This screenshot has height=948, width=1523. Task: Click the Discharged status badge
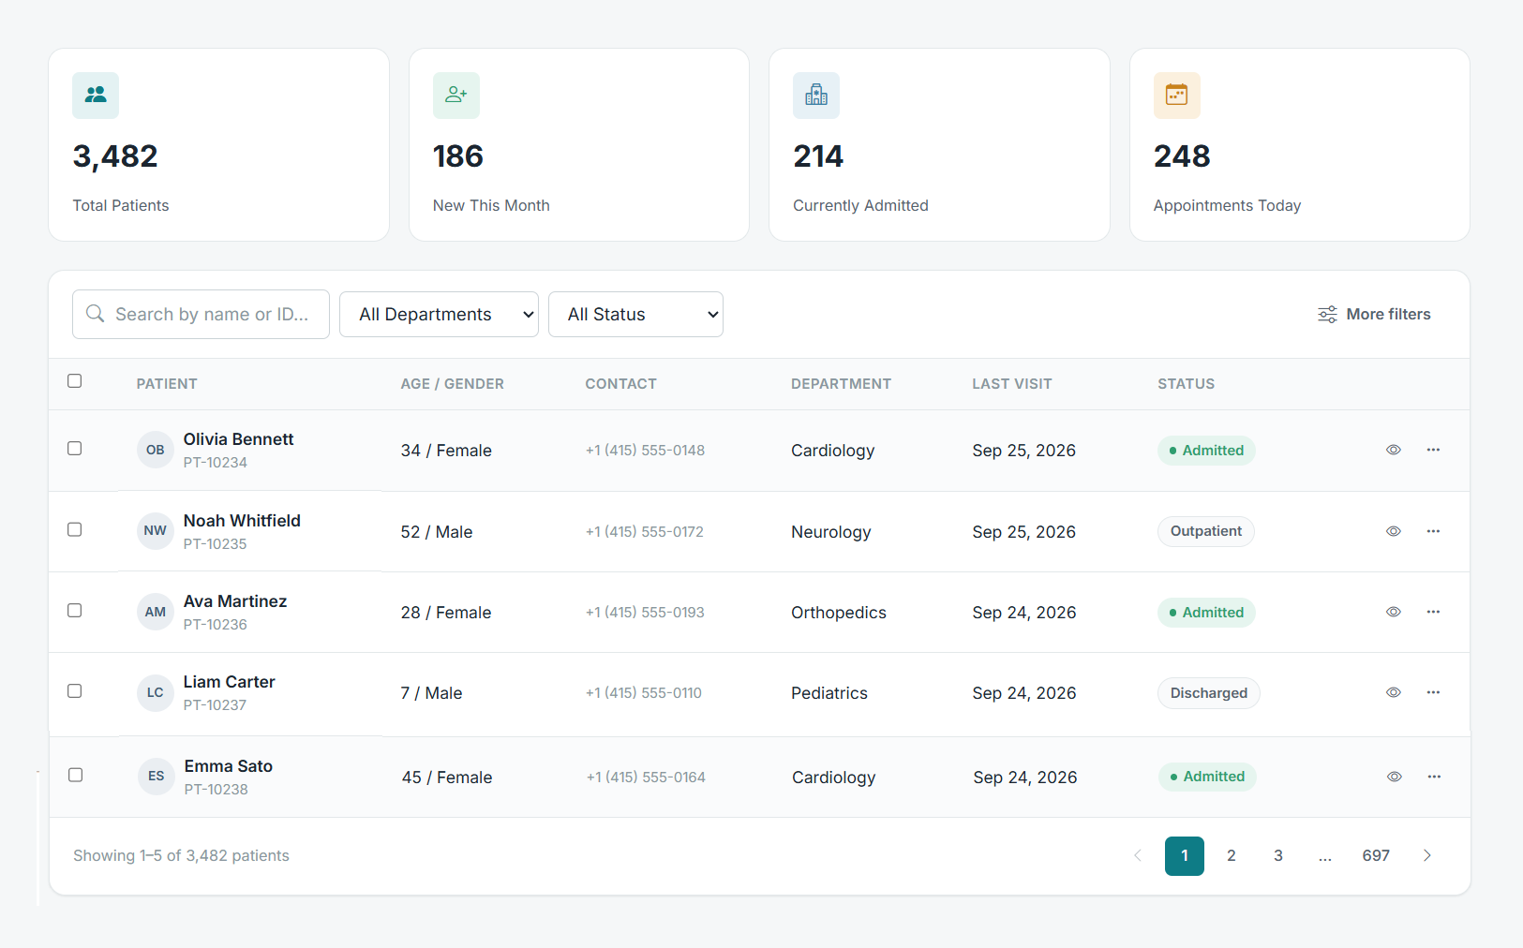click(1209, 693)
